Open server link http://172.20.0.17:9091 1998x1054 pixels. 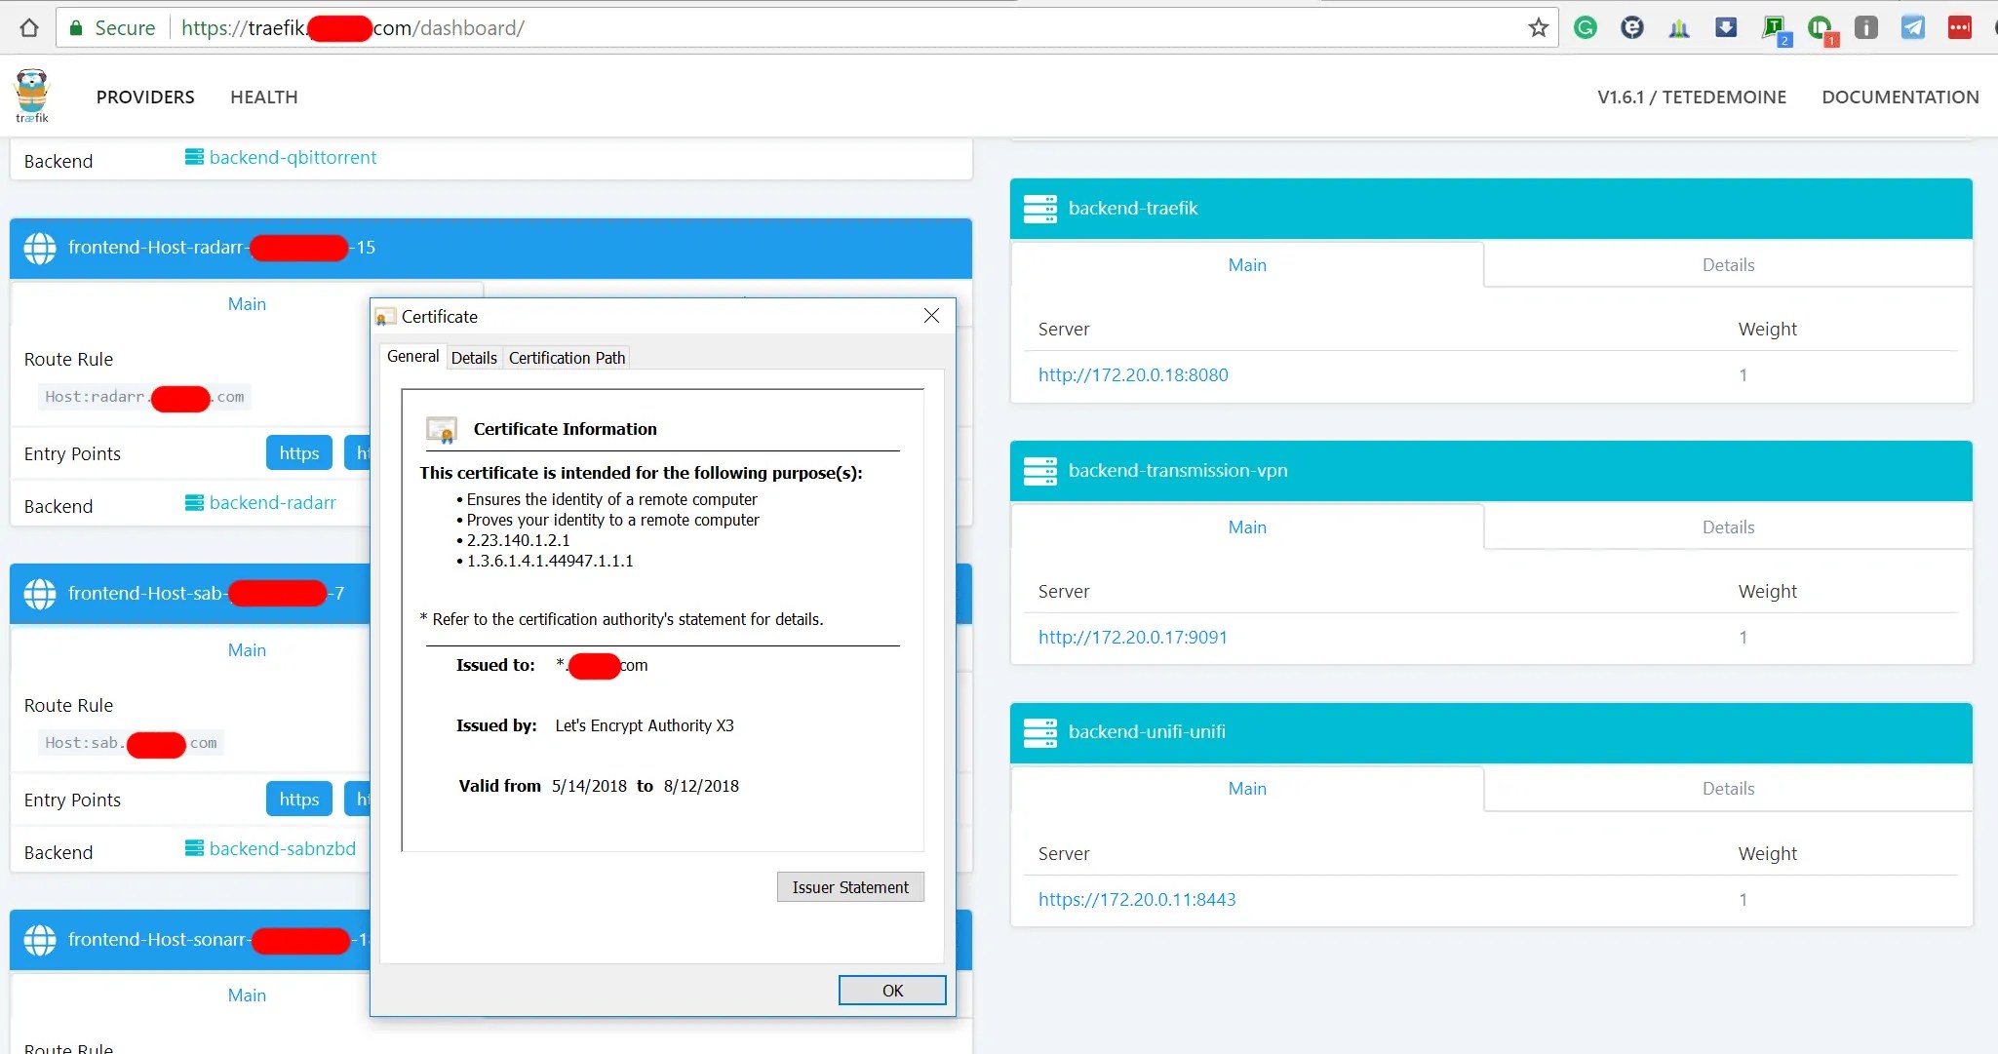(x=1133, y=638)
